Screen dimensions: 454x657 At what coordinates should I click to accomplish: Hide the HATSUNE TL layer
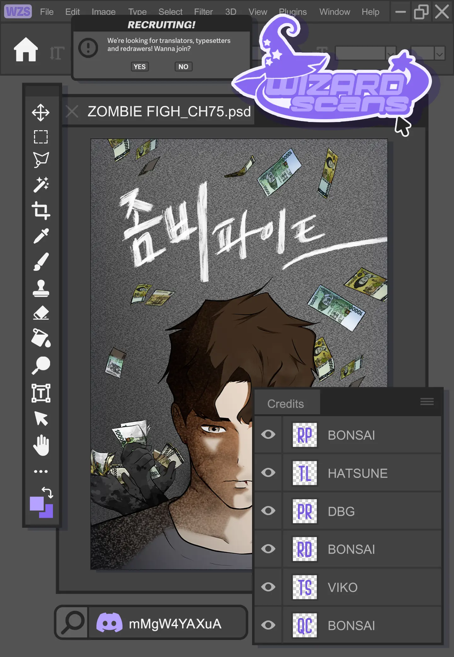point(268,473)
